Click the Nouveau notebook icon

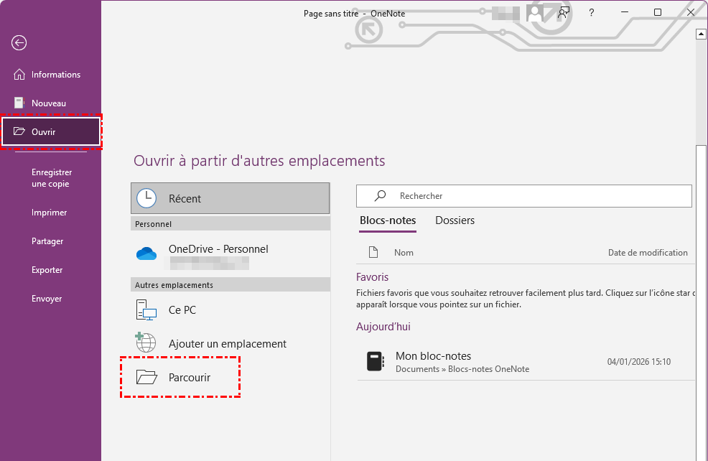19,103
